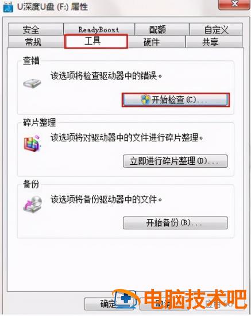The width and height of the screenshot is (251, 316).
Task: Click the 开始备份(B) button
Action: (175, 223)
